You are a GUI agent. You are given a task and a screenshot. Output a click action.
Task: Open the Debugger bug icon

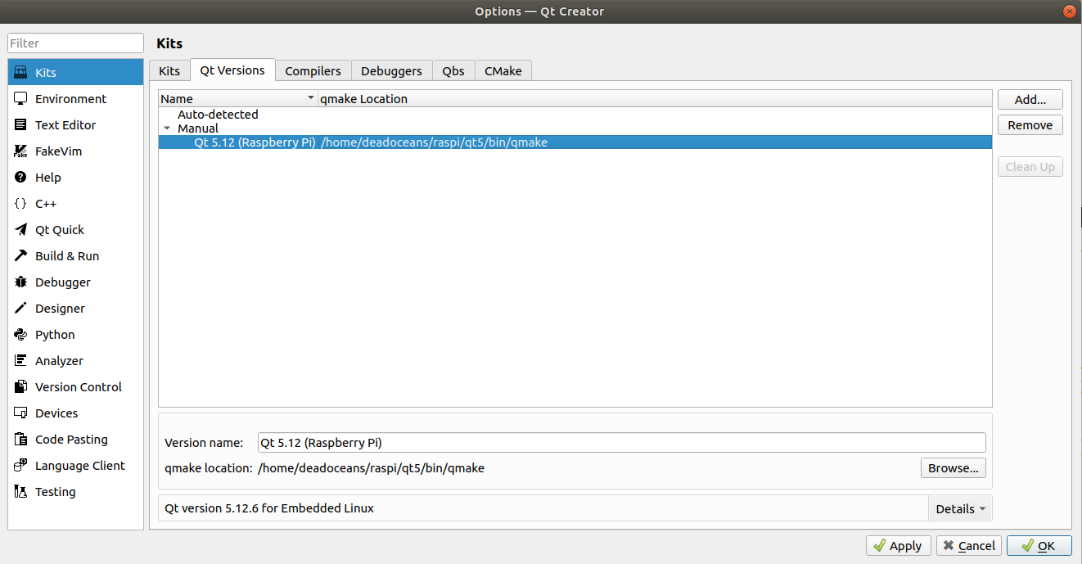[20, 282]
